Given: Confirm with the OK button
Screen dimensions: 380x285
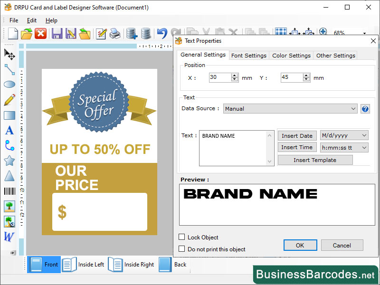Looking at the screenshot, I should tap(300, 245).
